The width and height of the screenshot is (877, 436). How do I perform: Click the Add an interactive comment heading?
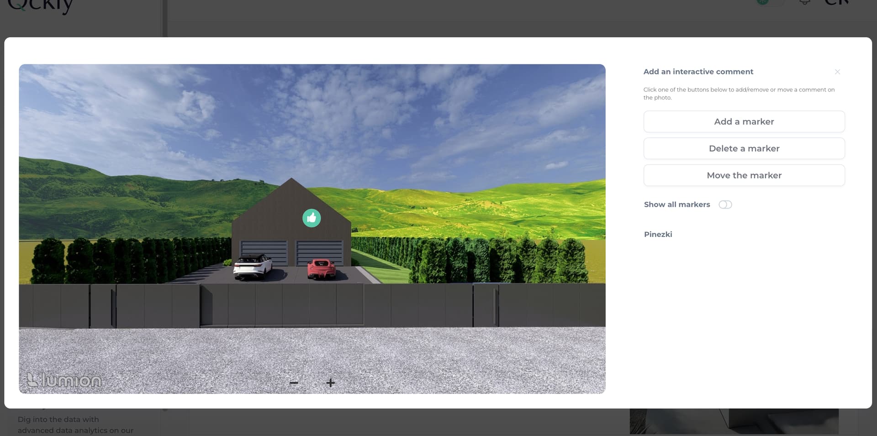point(698,72)
